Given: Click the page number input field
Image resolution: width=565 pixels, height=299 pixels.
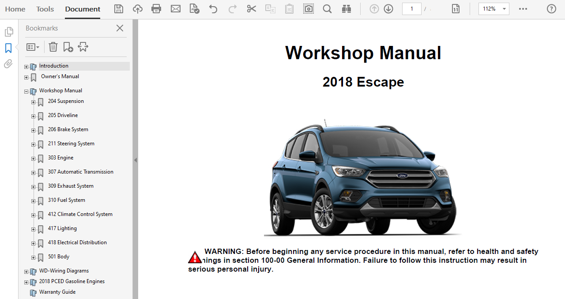Looking at the screenshot, I should pyautogui.click(x=411, y=9).
